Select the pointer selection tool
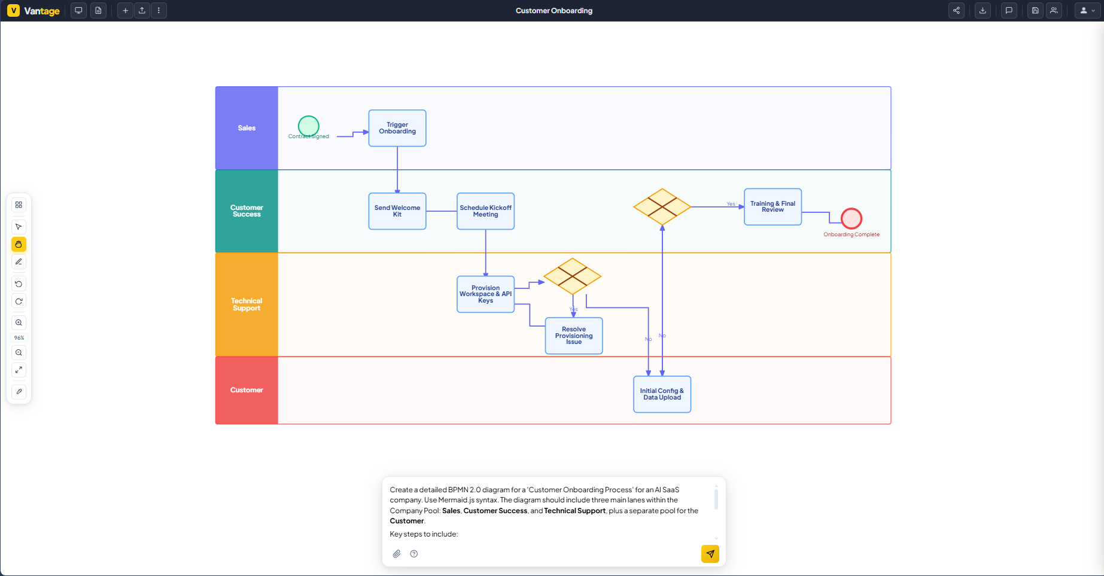 pyautogui.click(x=19, y=227)
